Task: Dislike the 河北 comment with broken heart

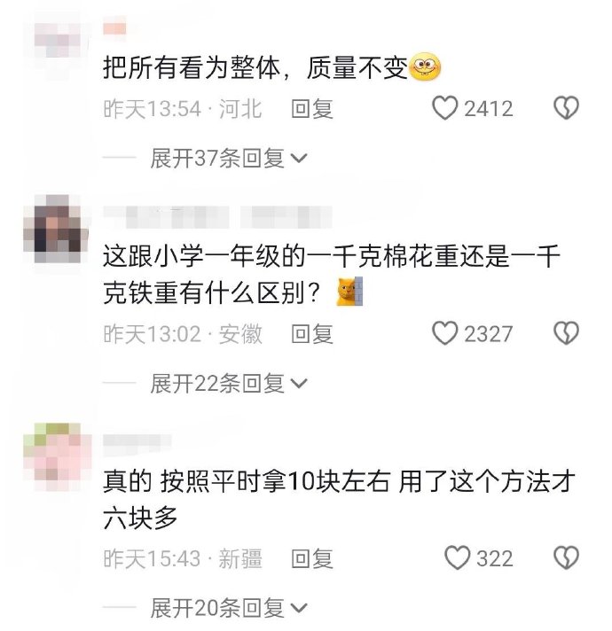Action: [x=566, y=108]
